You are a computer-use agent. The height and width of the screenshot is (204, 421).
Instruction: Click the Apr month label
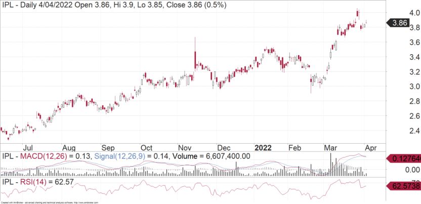pyautogui.click(x=371, y=148)
